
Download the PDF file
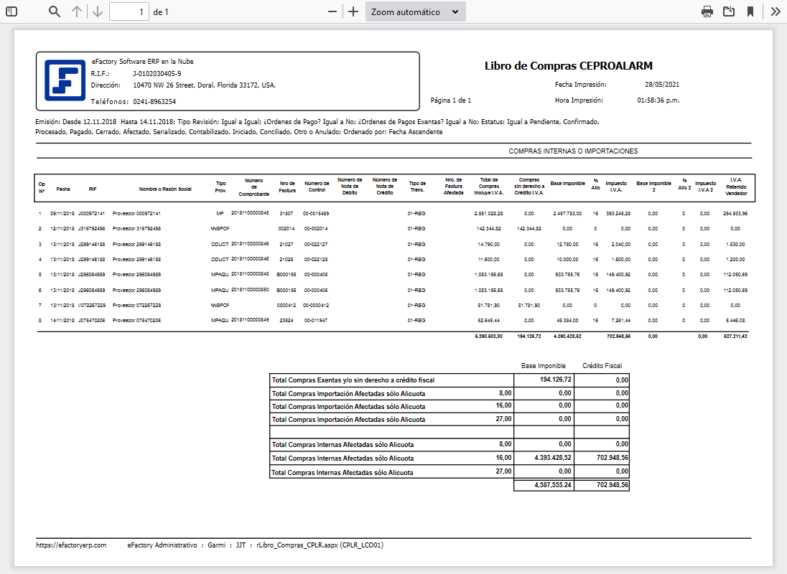729,11
